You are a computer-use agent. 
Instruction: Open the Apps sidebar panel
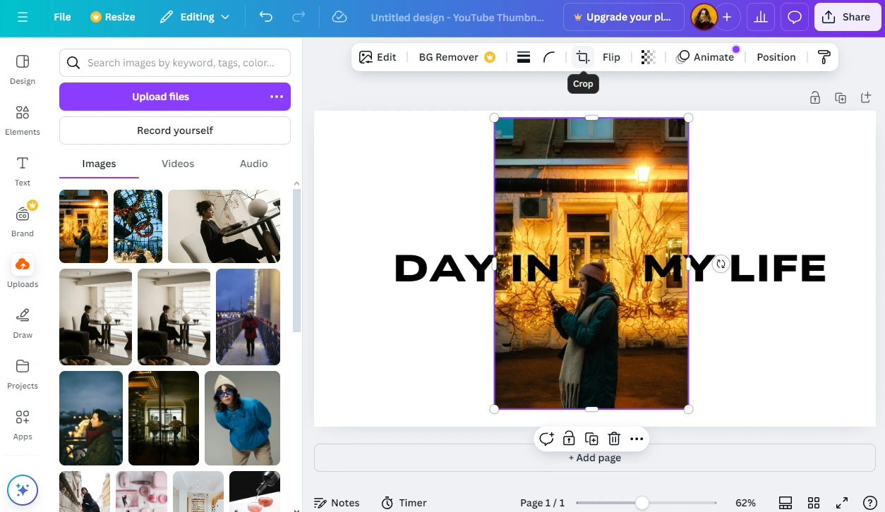[23, 425]
